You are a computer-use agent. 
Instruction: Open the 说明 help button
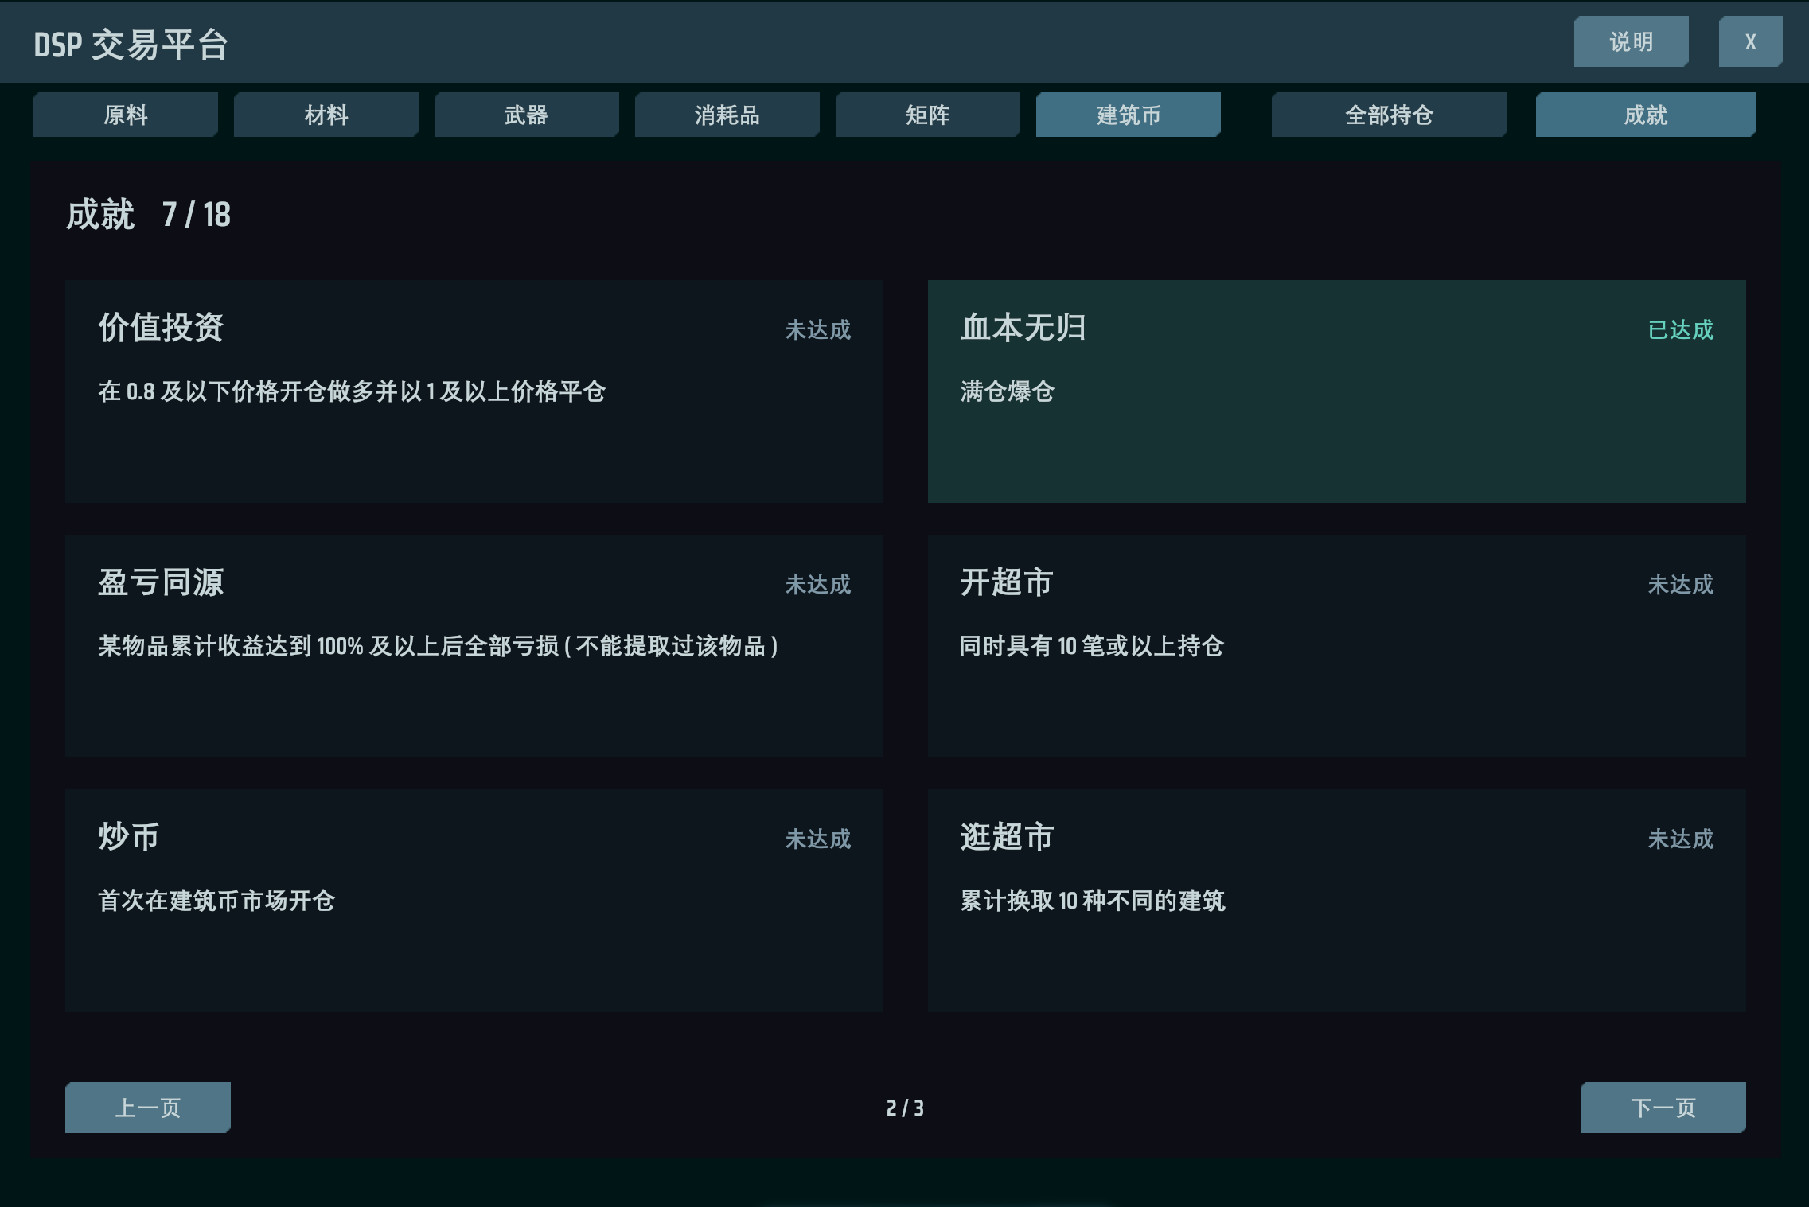pyautogui.click(x=1631, y=41)
